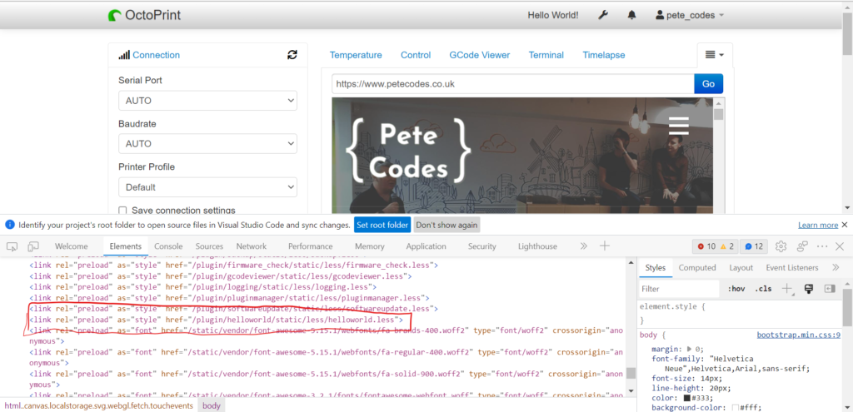853x412 pixels.
Task: Open the Baudrate dropdown
Action: coord(207,144)
